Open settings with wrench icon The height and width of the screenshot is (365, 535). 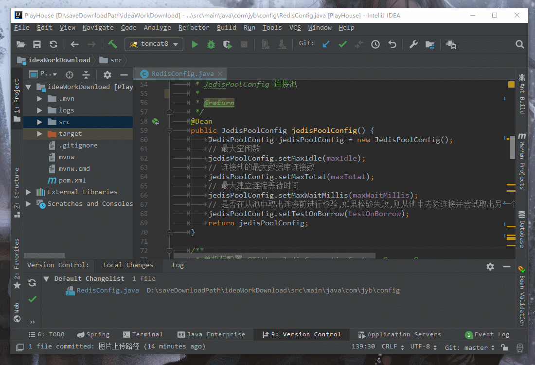pos(413,44)
